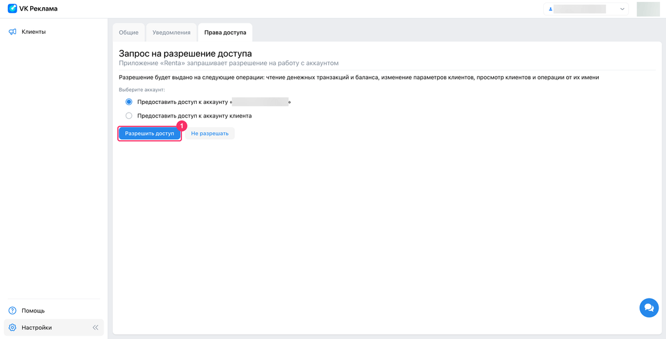Select the Права доступа tab
Viewport: 666px width, 339px height.
tap(225, 33)
